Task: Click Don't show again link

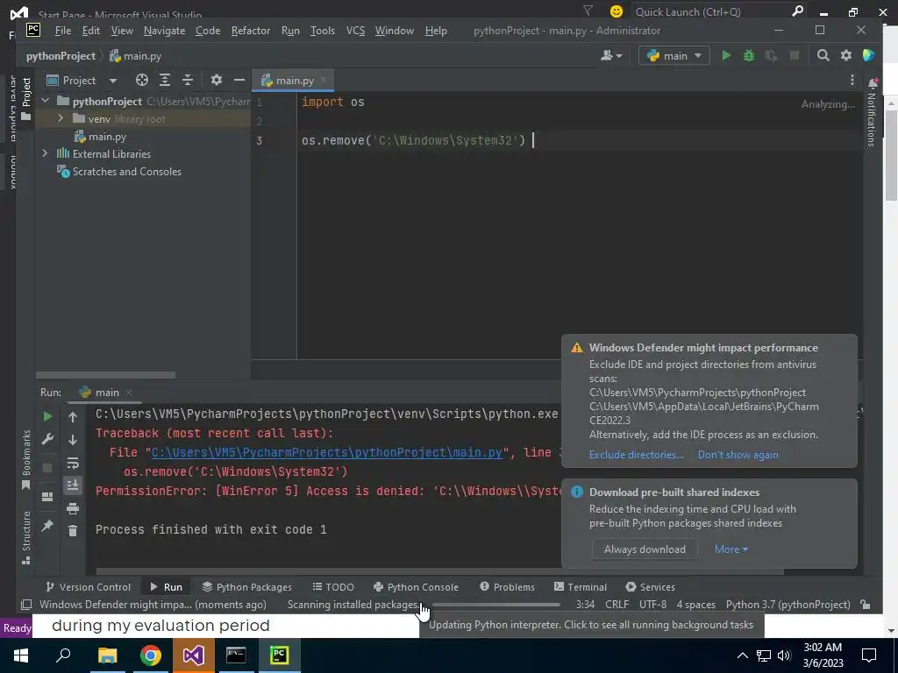Action: pyautogui.click(x=738, y=455)
